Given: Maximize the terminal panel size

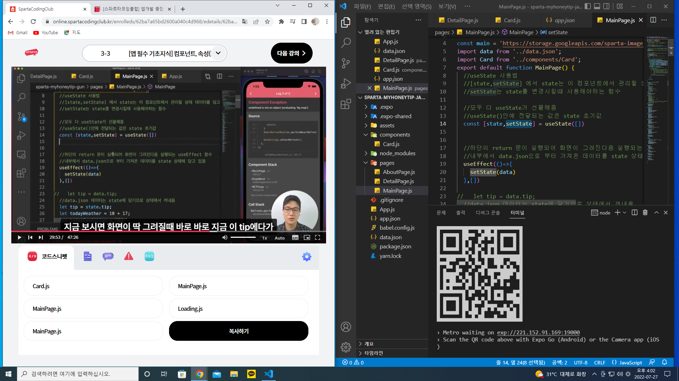Looking at the screenshot, I should click(x=656, y=212).
